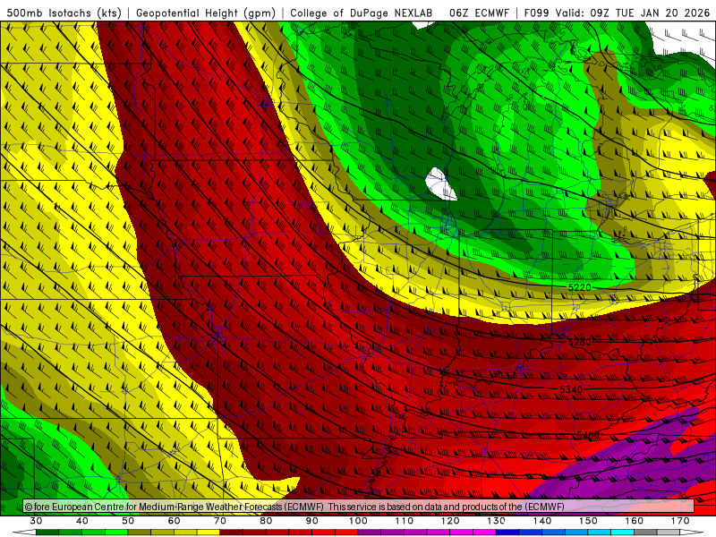
Task: Click the 'Valid: 09Z TUE JAN 20 2026' text
Action: [x=635, y=13]
